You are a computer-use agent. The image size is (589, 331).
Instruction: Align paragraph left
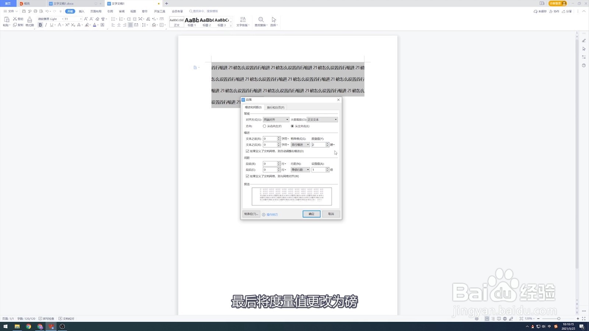[x=113, y=25]
